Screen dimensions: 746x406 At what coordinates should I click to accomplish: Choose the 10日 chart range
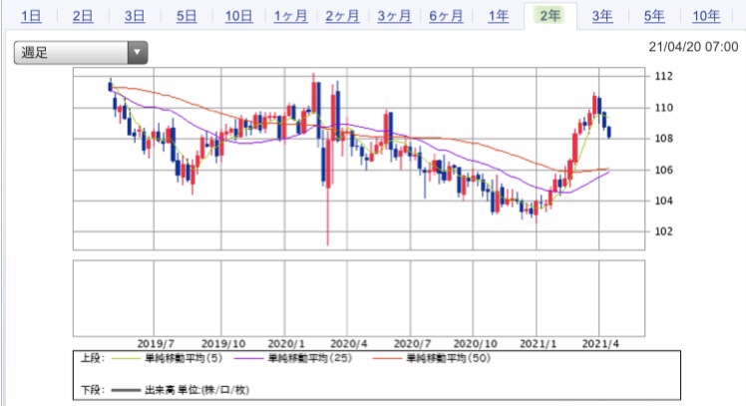coord(238,16)
